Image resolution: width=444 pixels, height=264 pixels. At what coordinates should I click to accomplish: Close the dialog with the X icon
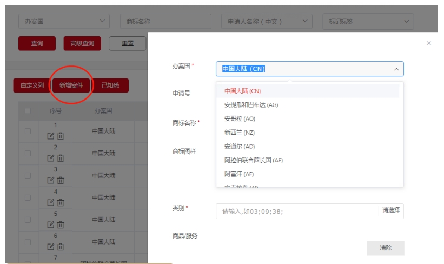coord(429,43)
